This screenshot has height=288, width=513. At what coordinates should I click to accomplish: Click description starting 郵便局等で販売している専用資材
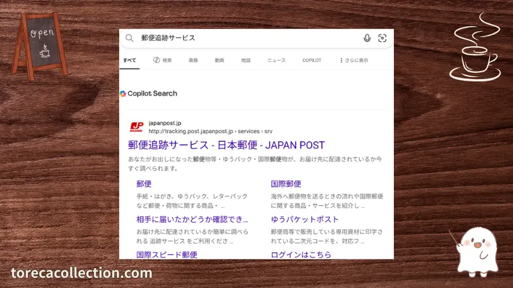pyautogui.click(x=327, y=236)
